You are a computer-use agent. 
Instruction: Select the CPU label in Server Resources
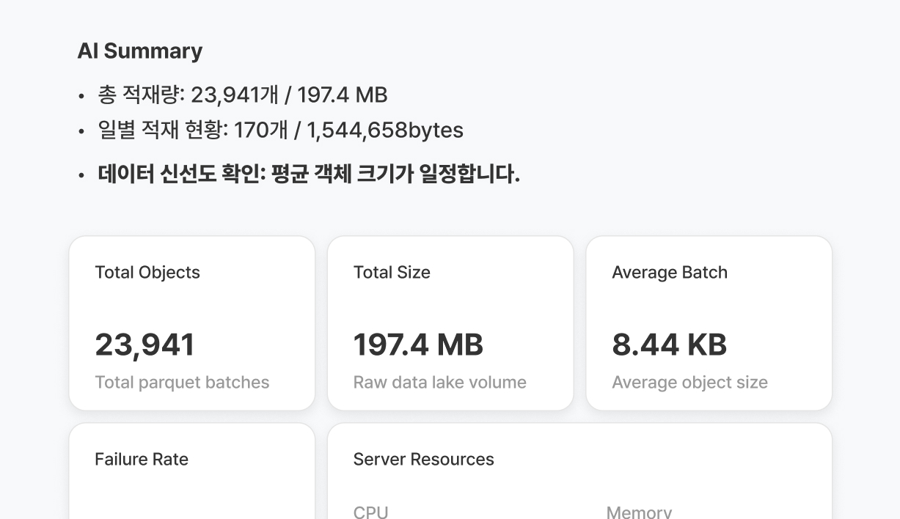[370, 512]
